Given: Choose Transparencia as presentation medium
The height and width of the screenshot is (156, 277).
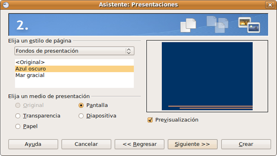Looking at the screenshot, I should [18, 116].
